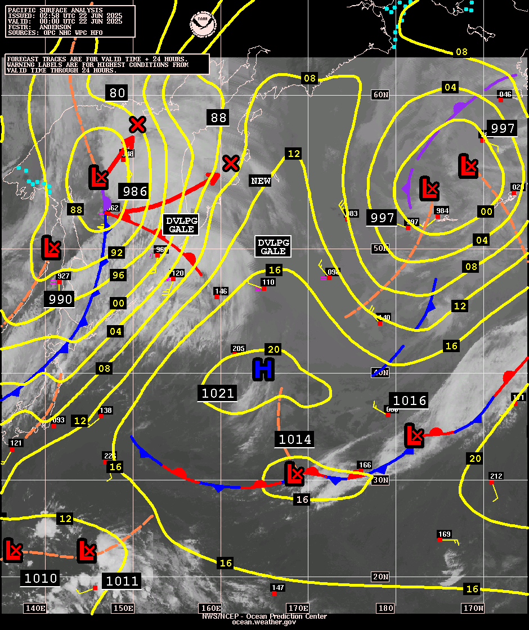
Task: Select the 30N latitude label
Action: [380, 480]
